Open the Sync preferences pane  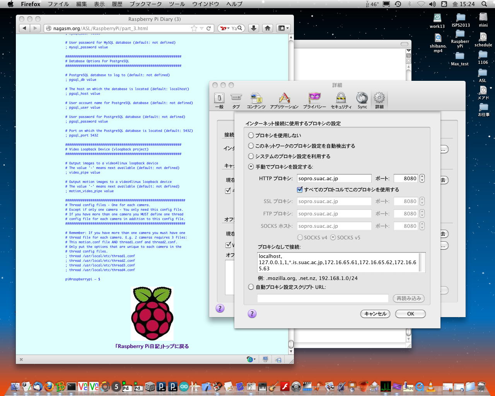tap(362, 100)
